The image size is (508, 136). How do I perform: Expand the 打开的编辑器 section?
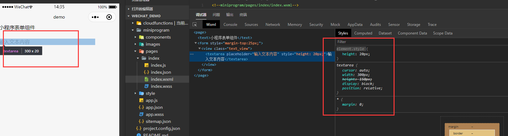click(129, 9)
